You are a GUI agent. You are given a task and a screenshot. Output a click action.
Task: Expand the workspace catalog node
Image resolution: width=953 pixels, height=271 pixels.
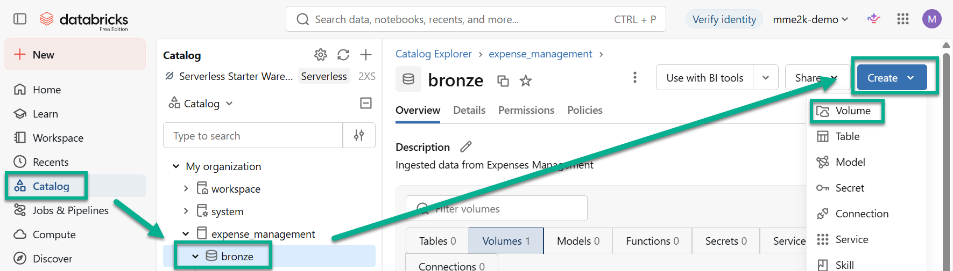tap(186, 188)
